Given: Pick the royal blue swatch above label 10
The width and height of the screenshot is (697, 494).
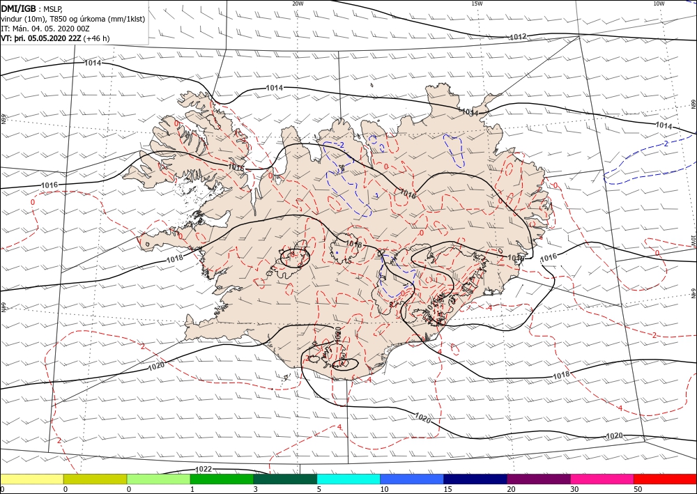Looking at the screenshot, I should [x=412, y=479].
